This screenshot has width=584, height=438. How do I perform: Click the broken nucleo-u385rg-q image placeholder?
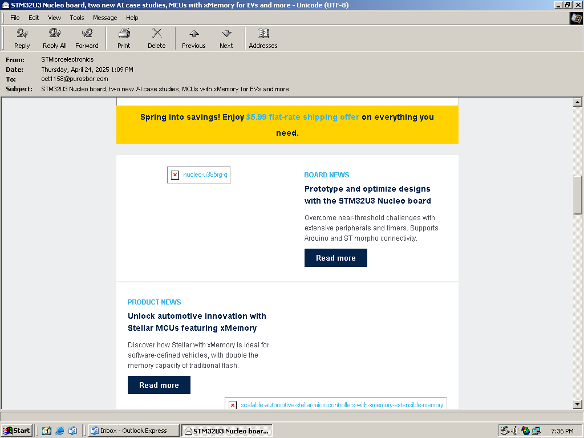(x=199, y=175)
